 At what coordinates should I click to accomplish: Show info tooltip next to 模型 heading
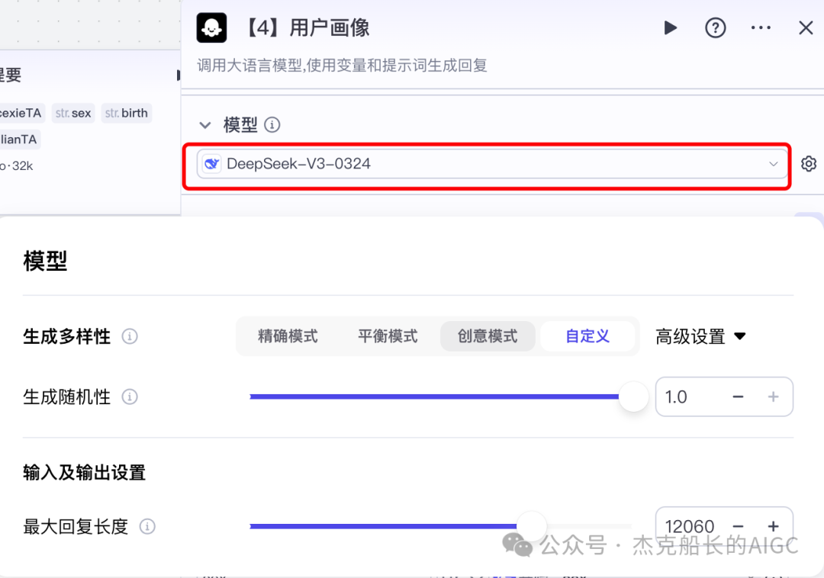[272, 125]
